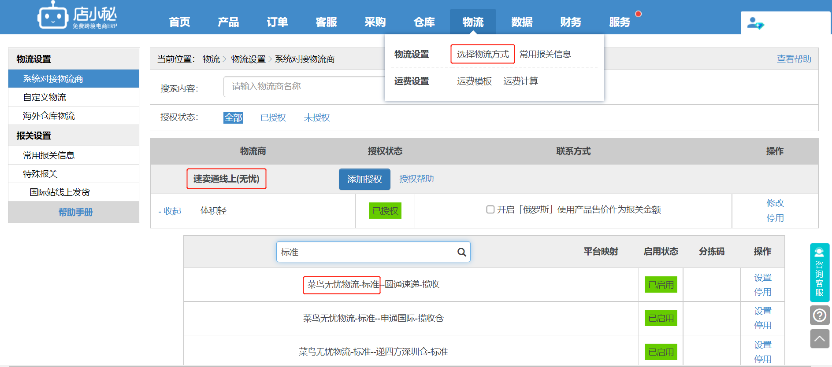
Task: Open the 客服 menu
Action: click(326, 22)
